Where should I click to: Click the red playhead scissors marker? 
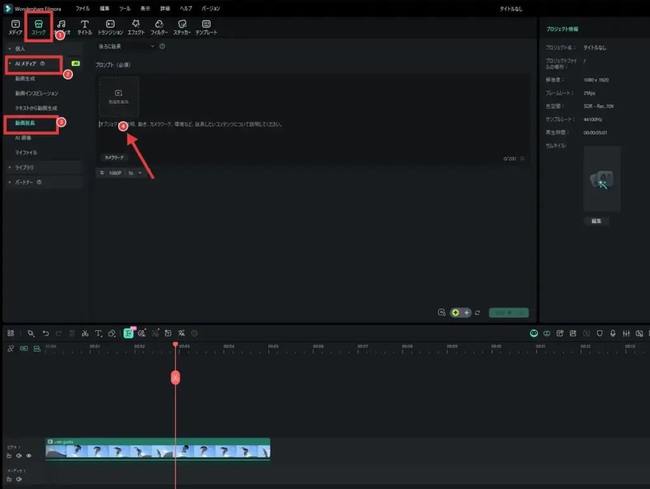pos(175,377)
